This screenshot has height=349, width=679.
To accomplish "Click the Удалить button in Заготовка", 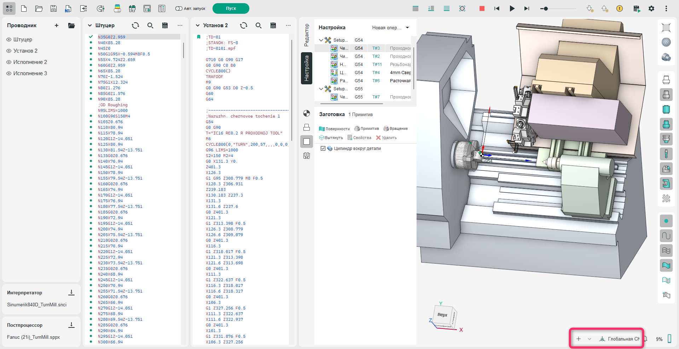I will tap(386, 138).
